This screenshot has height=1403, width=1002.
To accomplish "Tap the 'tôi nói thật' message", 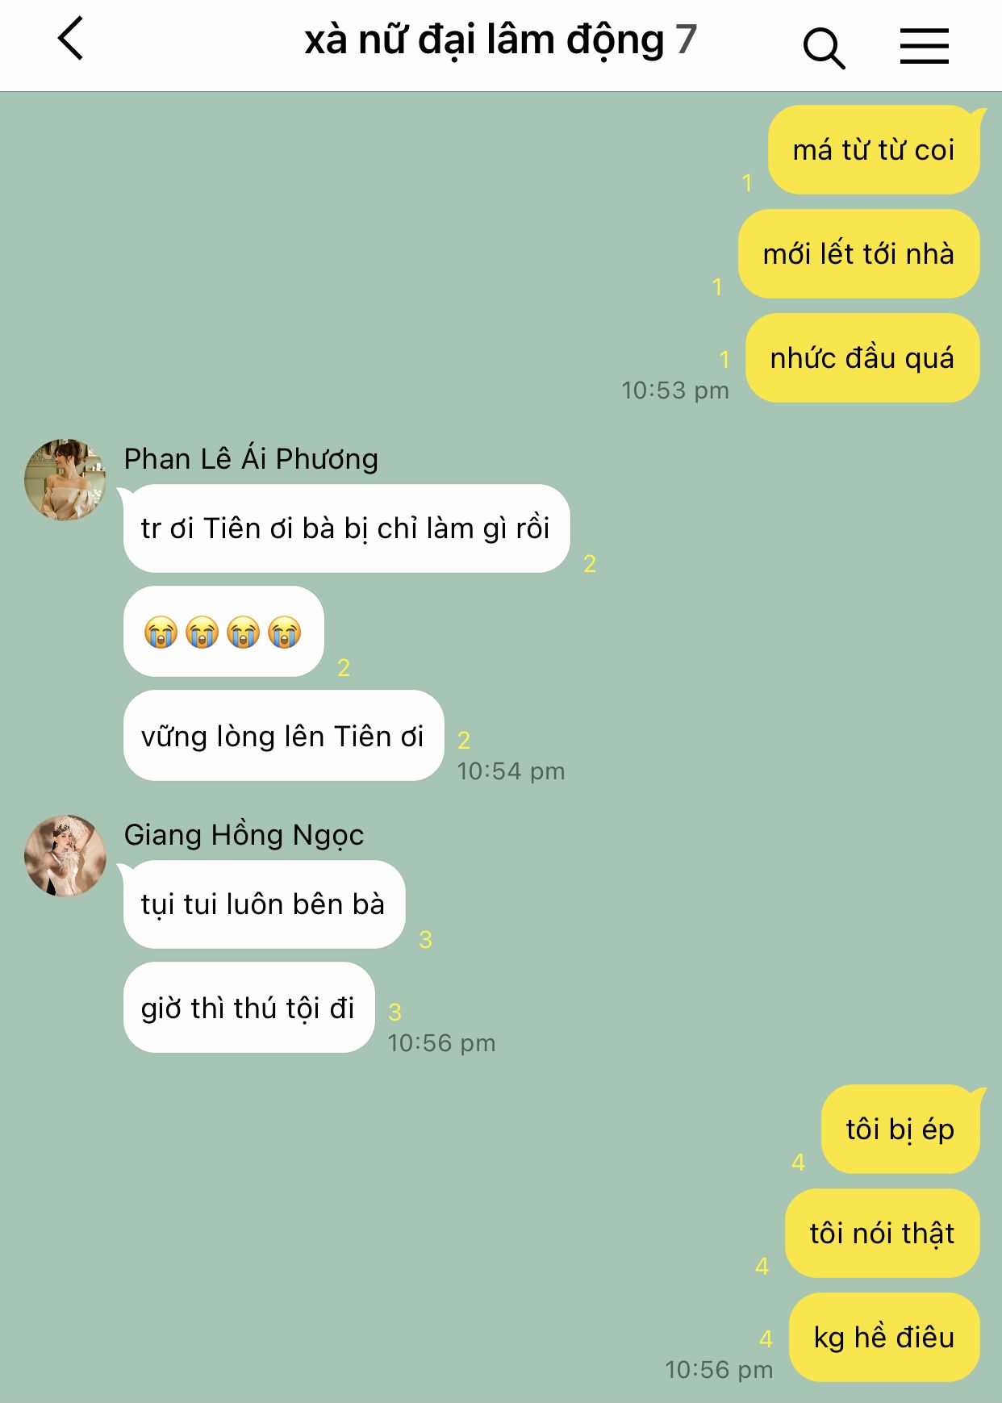I will point(883,1234).
